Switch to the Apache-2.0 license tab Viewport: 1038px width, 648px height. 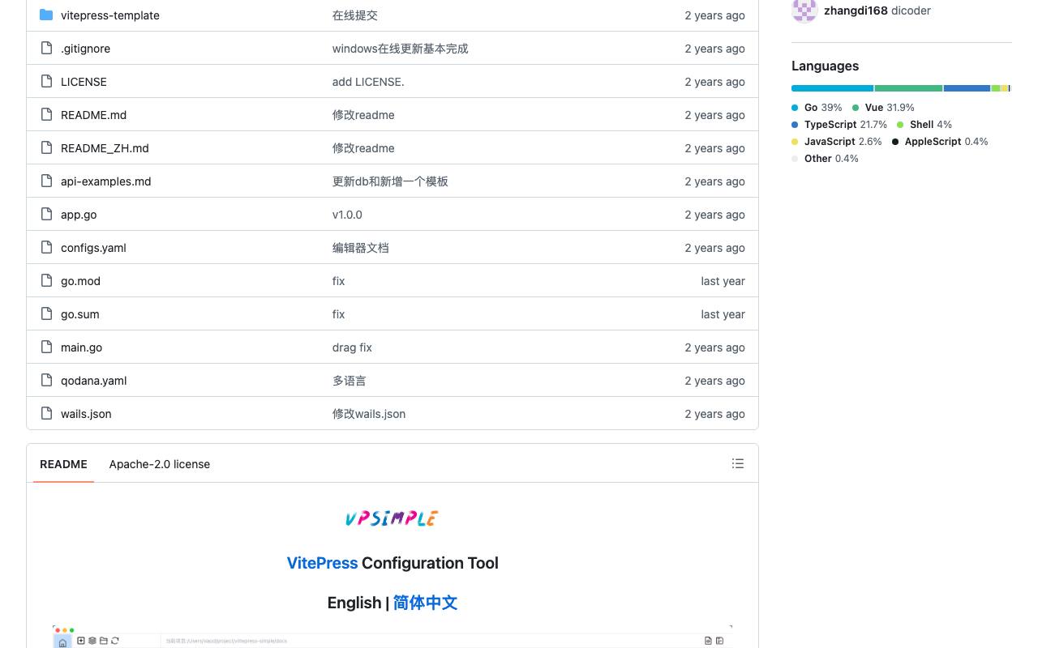(x=160, y=464)
